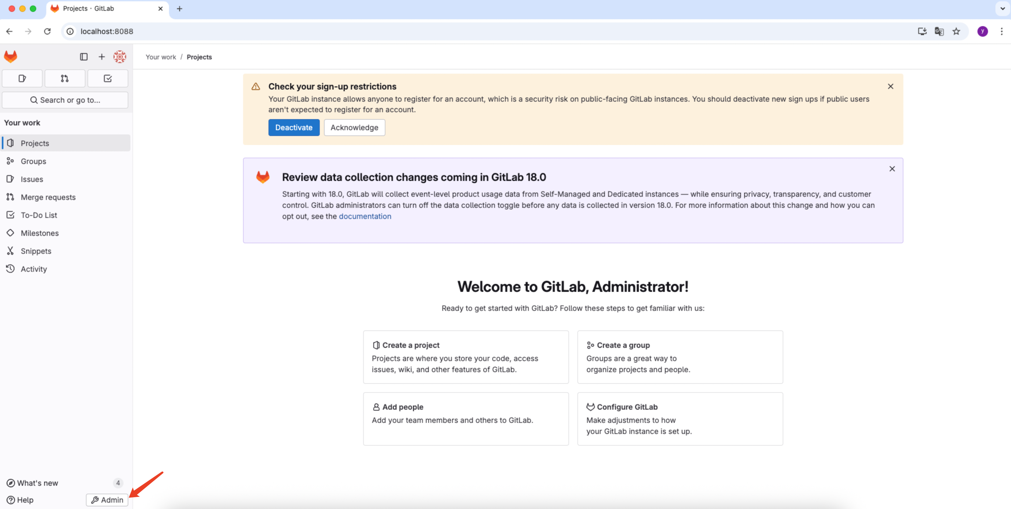Open the Administrator avatar menu
1011x509 pixels.
tap(120, 57)
